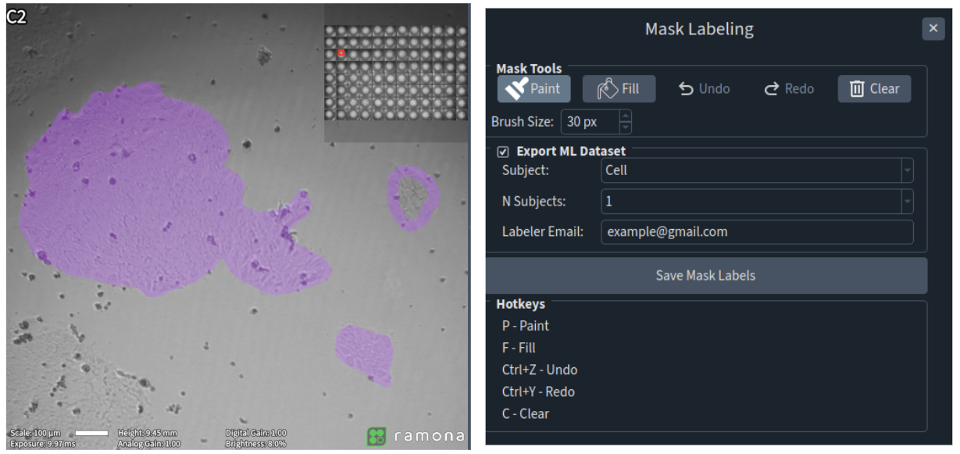The width and height of the screenshot is (960, 454).
Task: Click the 'C - Clear' hotkey text
Action: click(526, 413)
